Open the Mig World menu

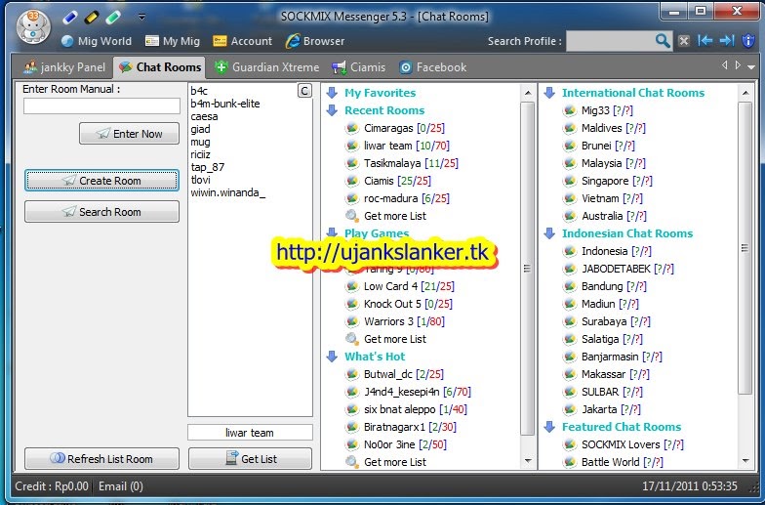tap(98, 41)
